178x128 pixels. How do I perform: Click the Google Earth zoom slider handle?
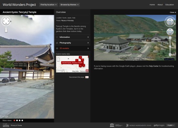point(170,46)
